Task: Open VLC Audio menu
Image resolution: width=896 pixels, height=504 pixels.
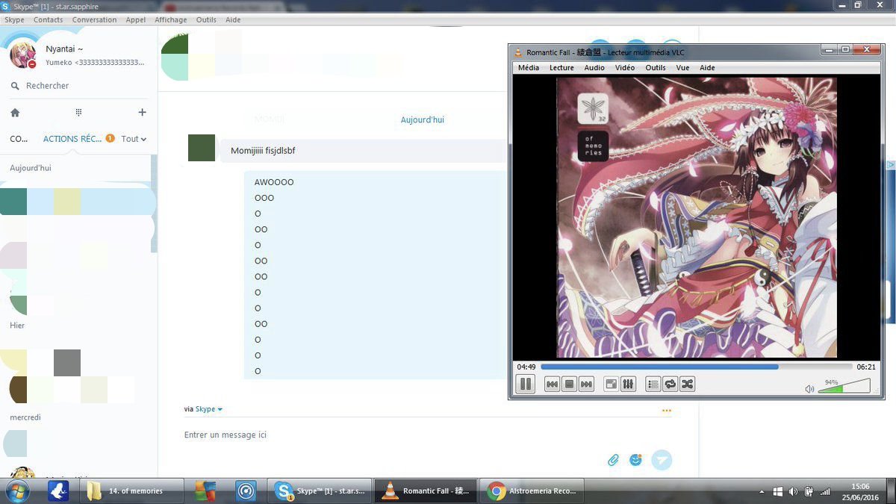Action: pyautogui.click(x=594, y=67)
